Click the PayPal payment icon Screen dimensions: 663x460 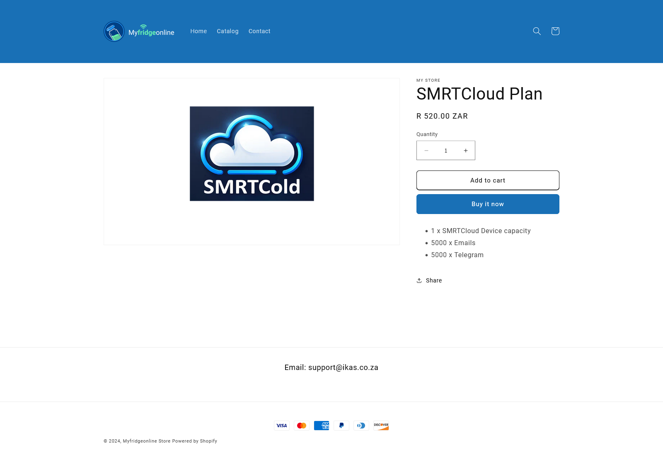tap(341, 426)
